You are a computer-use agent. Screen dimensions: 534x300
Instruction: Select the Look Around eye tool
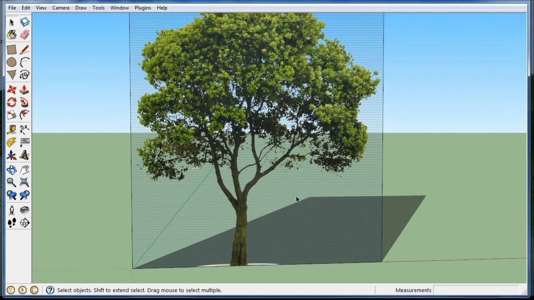click(x=25, y=210)
